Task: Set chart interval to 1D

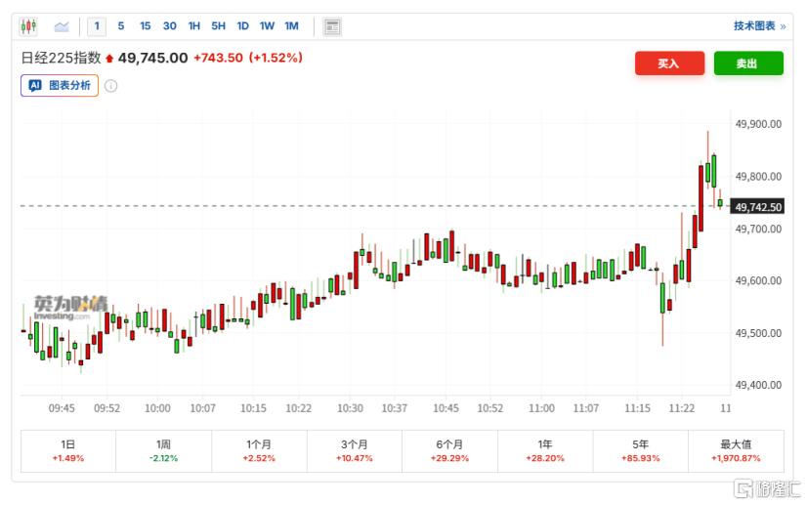Action: [x=242, y=26]
